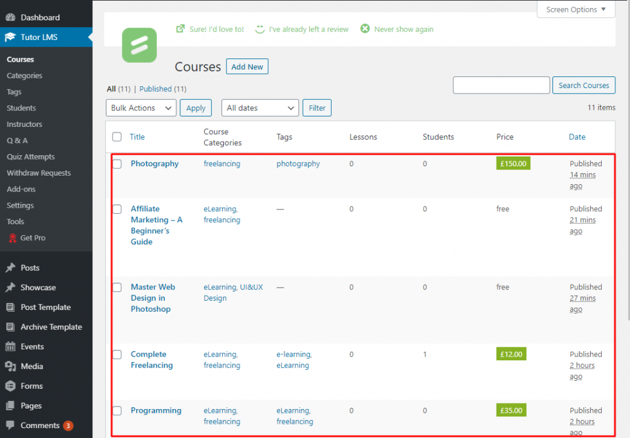Click the Events calendar icon
The height and width of the screenshot is (438, 630).
pos(10,347)
